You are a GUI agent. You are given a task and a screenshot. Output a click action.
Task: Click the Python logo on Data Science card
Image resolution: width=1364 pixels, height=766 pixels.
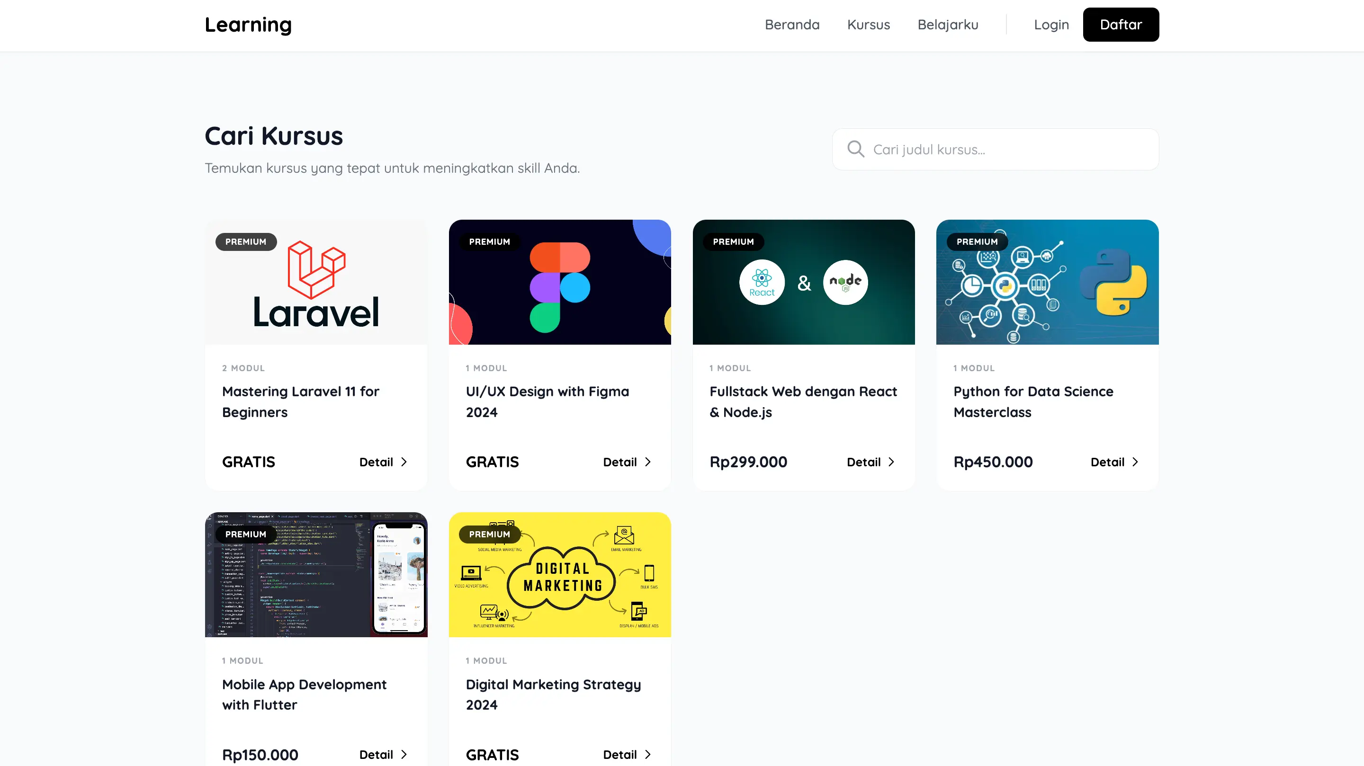pyautogui.click(x=1113, y=282)
